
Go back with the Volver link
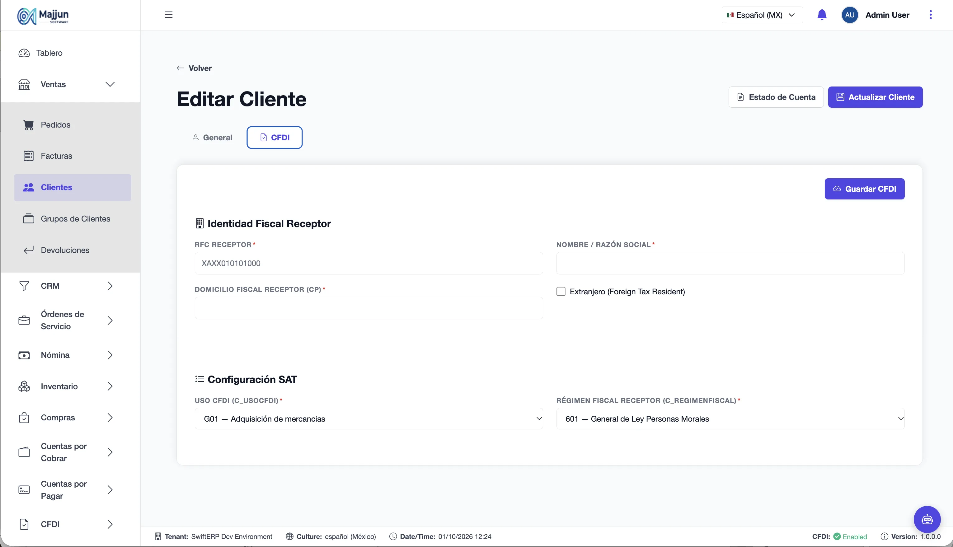point(194,68)
